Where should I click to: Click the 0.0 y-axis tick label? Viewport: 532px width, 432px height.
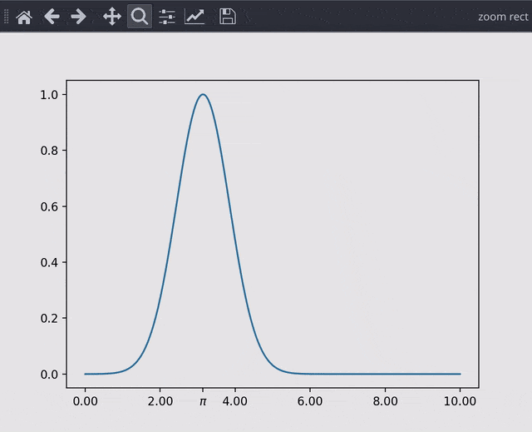pyautogui.click(x=49, y=375)
